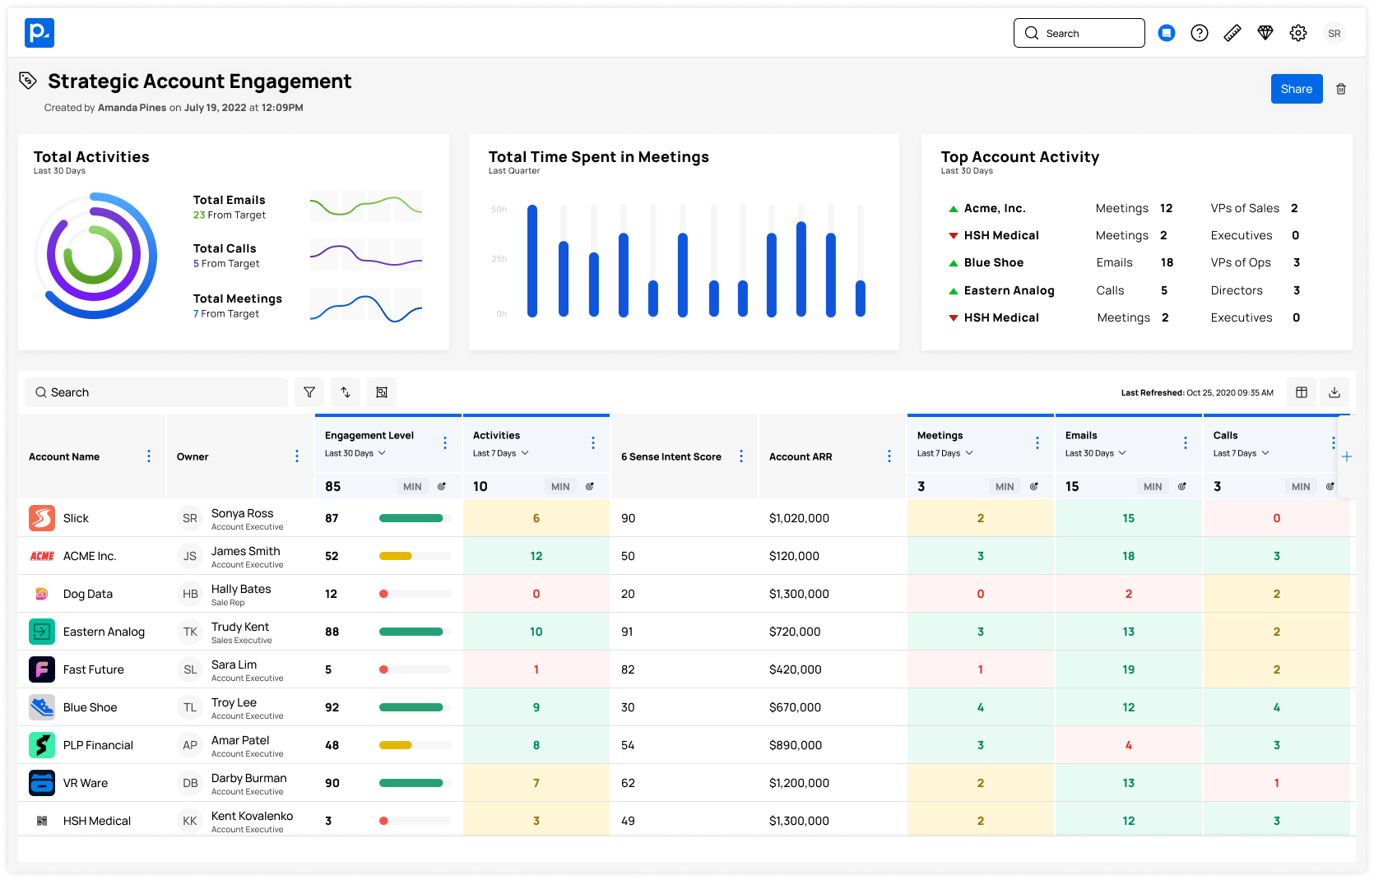Open the table filter icon
Screen dimensions: 1374x880
(309, 392)
